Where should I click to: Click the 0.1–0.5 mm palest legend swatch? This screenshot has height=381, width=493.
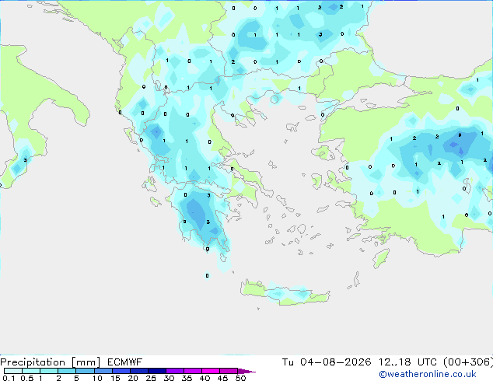point(13,371)
